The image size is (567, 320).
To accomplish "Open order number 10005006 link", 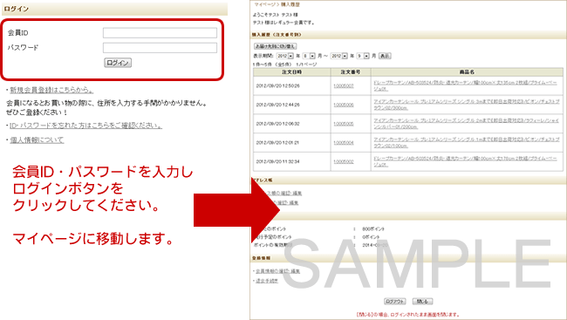I will (344, 105).
